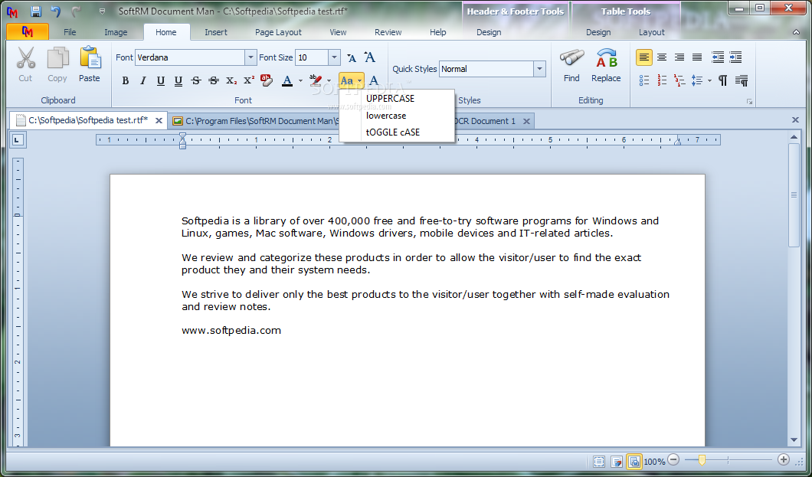Open the Image ribbon tab
The image size is (812, 477).
tap(116, 32)
